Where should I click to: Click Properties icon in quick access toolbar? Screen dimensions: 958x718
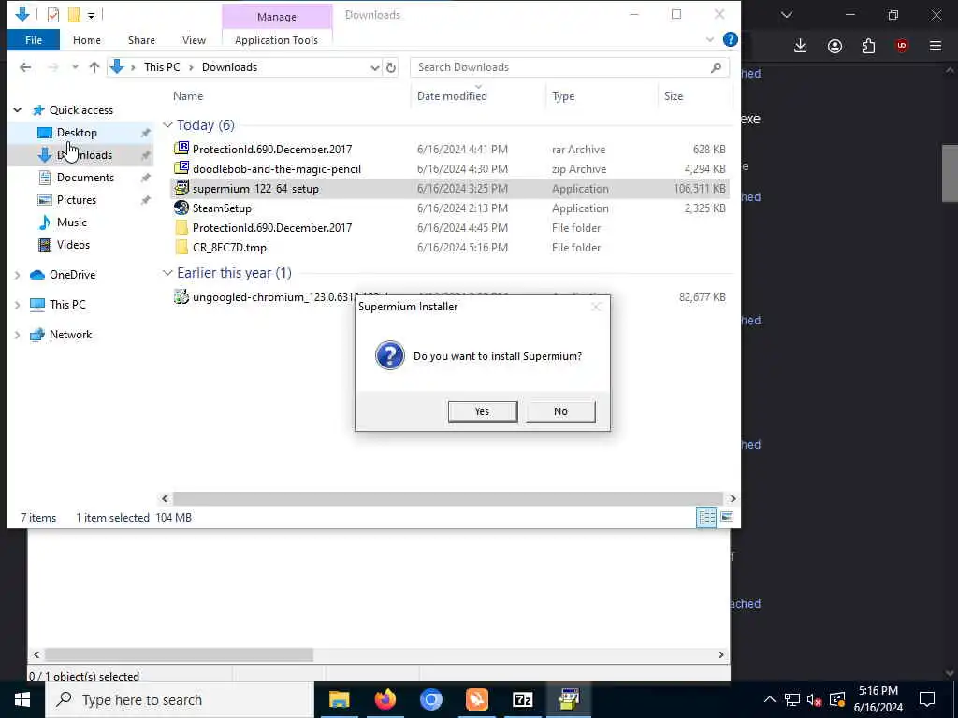(53, 15)
